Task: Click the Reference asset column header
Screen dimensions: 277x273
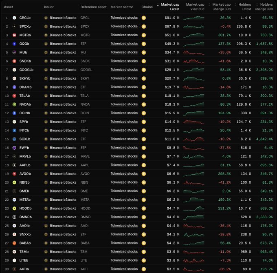Action: pyautogui.click(x=93, y=7)
